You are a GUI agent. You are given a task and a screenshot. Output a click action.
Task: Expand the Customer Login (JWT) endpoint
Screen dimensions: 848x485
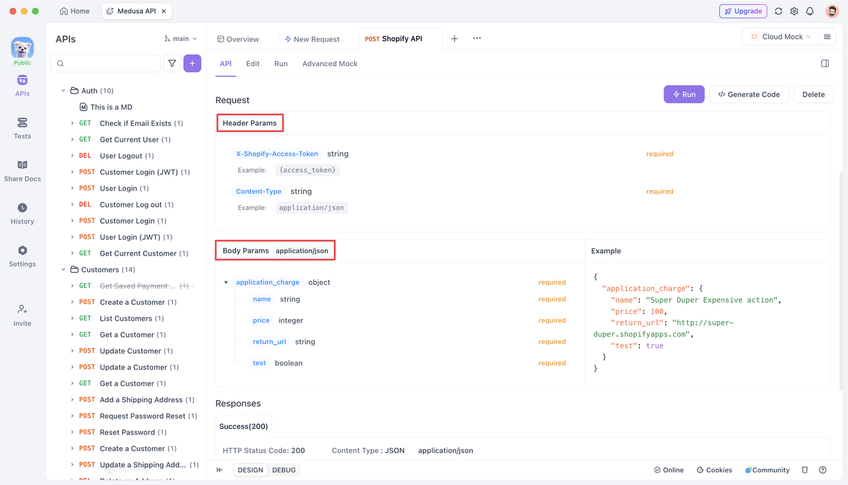click(72, 172)
